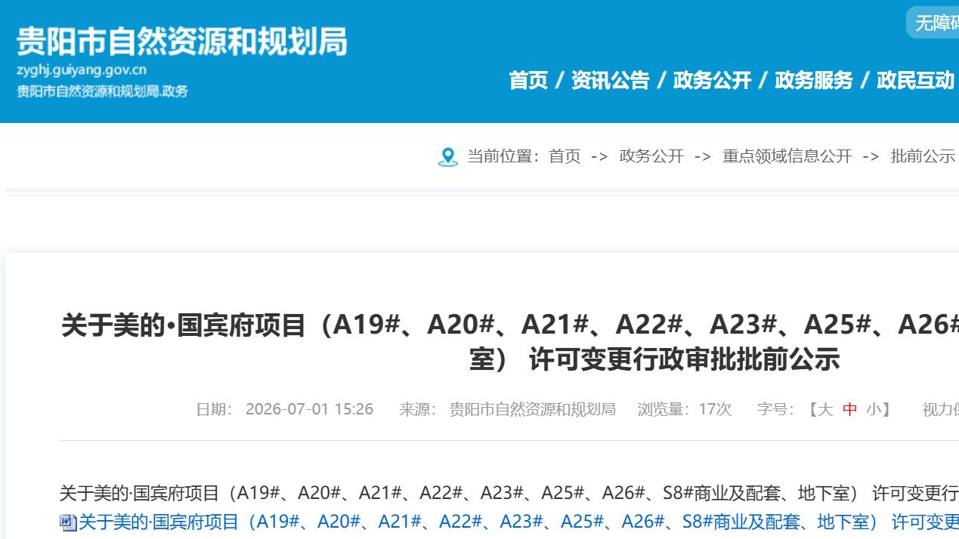Screen dimensions: 959x539
Task: Click the date text 2026-07-01 15:26
Action: click(309, 409)
